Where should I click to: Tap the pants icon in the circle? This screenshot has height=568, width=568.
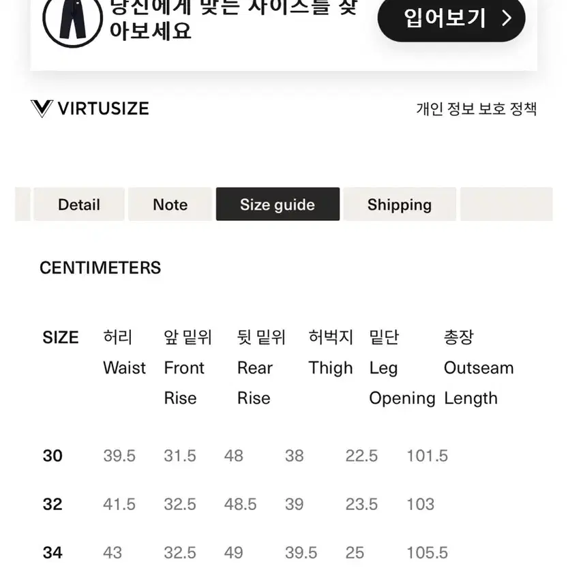coord(73,18)
